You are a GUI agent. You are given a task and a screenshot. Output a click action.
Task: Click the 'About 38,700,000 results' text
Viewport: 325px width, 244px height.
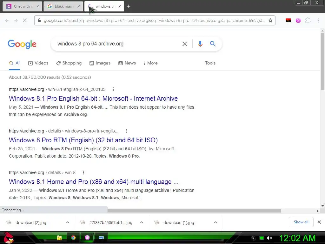pos(50,77)
